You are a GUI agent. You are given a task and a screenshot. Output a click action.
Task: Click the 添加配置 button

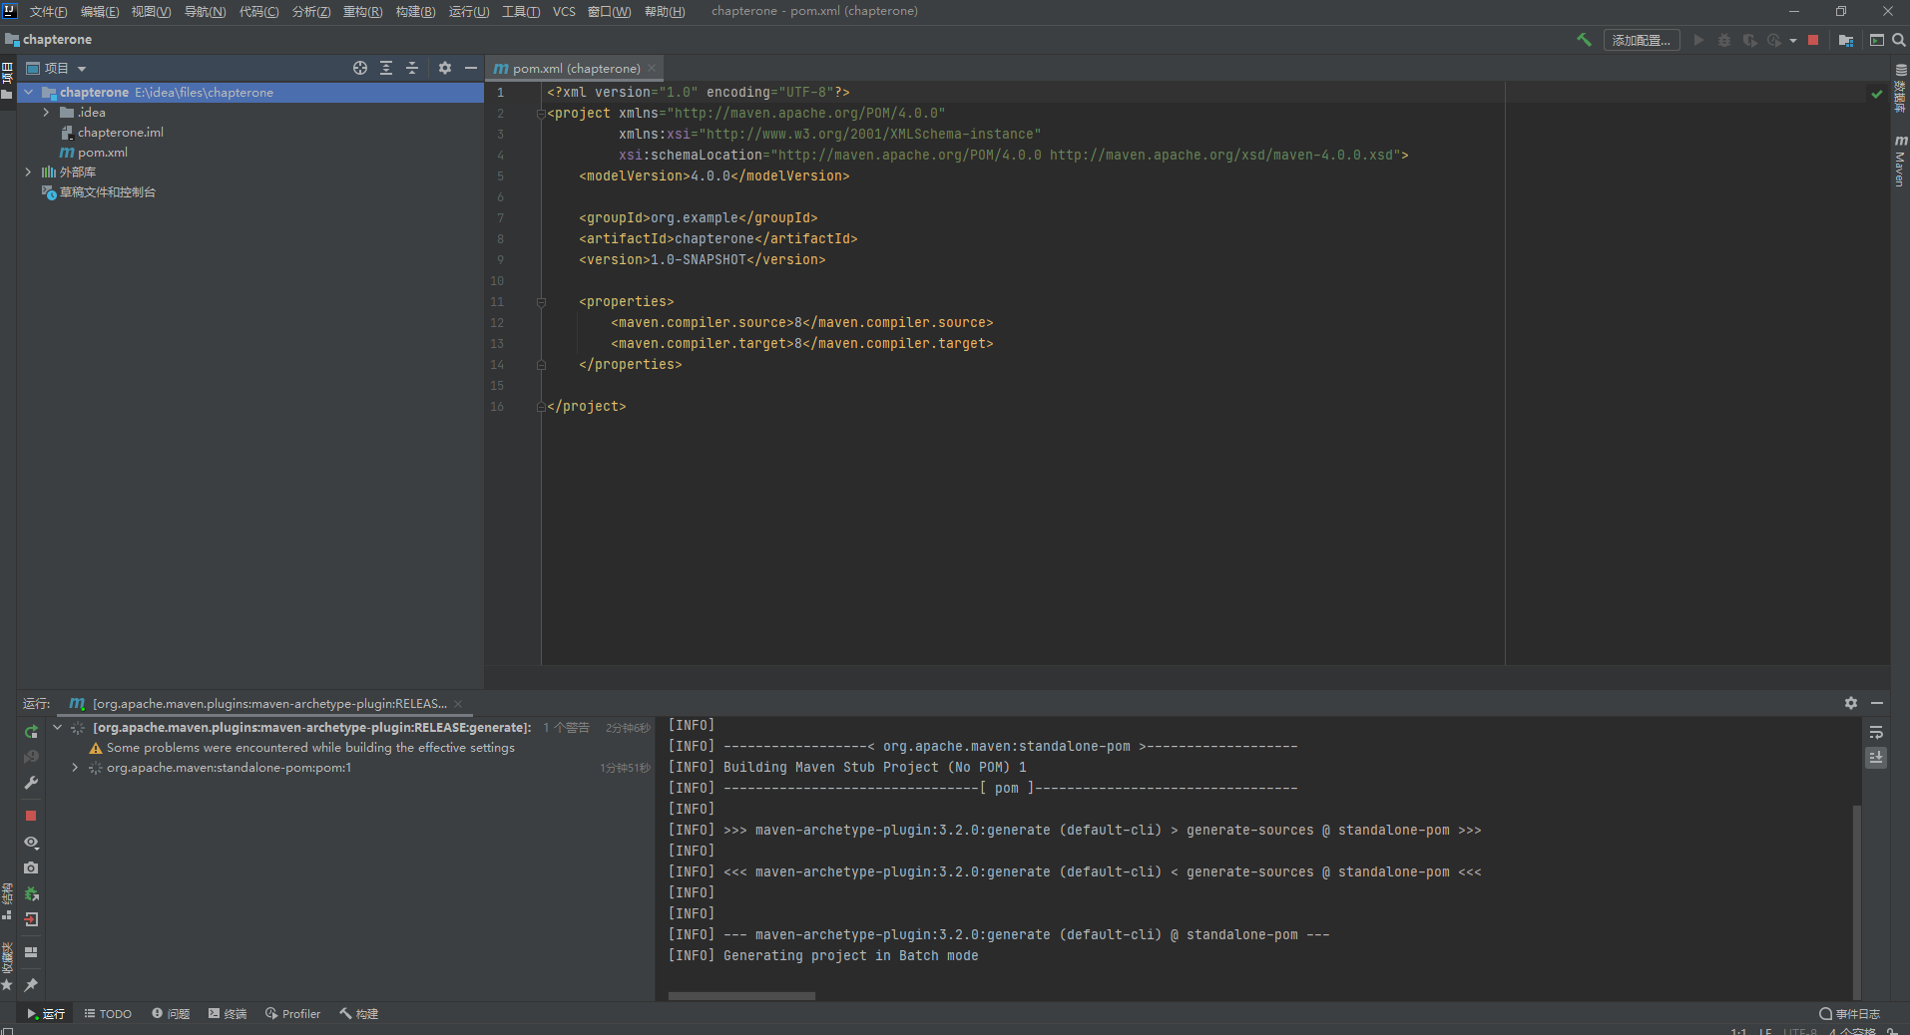(1642, 40)
